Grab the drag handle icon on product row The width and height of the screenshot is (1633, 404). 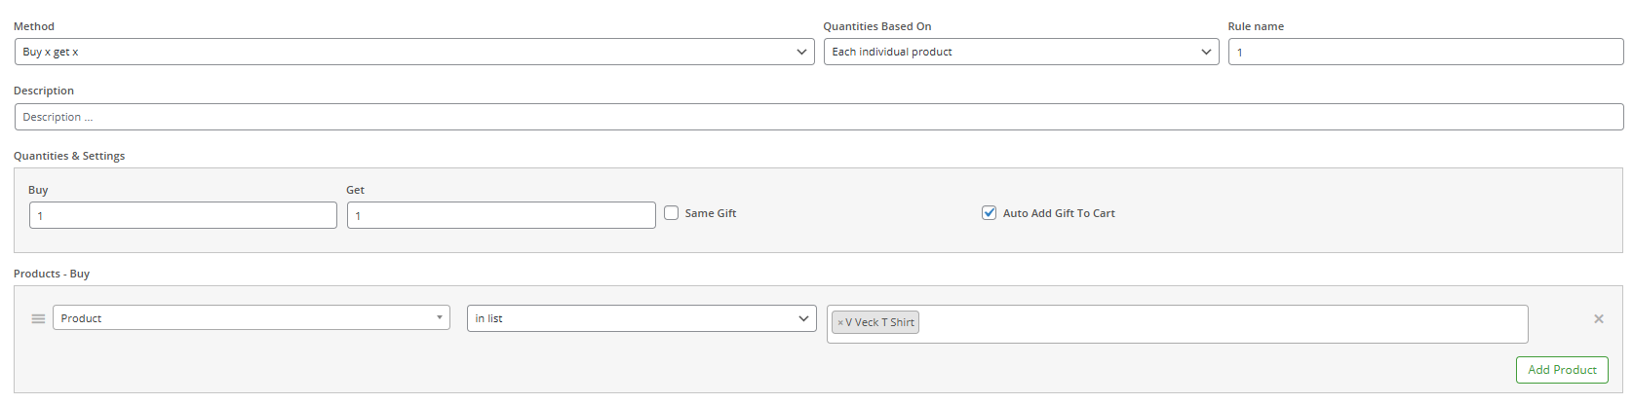click(38, 318)
